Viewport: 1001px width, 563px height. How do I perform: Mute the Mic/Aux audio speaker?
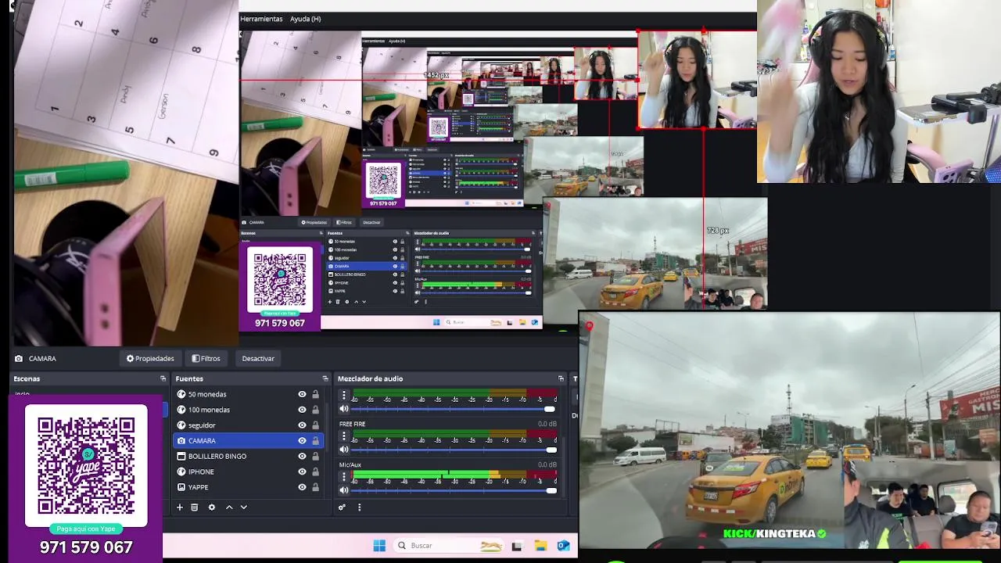point(343,490)
